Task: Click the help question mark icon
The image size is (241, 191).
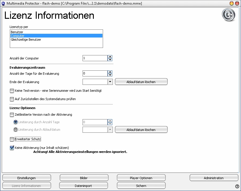Action: 237,186
